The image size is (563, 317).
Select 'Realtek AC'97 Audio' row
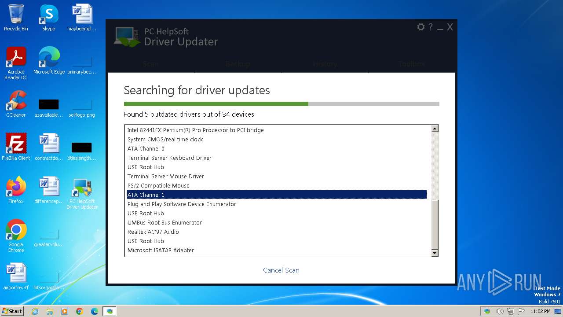coord(276,232)
